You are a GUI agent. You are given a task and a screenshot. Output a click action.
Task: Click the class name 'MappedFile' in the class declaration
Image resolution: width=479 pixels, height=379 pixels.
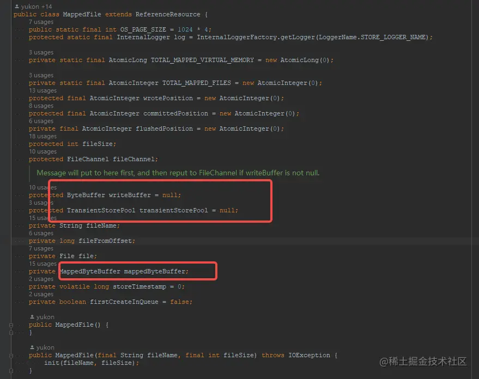coord(82,14)
